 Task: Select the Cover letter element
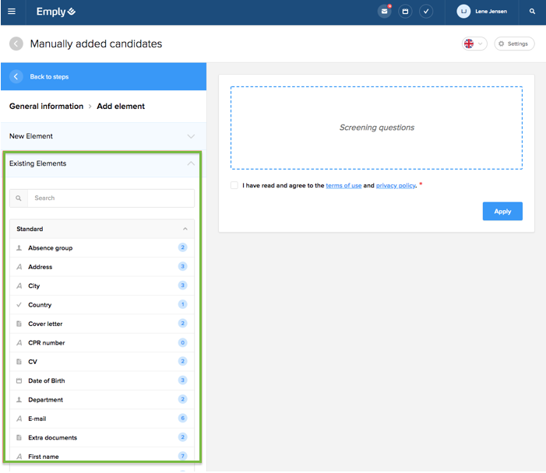[x=45, y=324]
